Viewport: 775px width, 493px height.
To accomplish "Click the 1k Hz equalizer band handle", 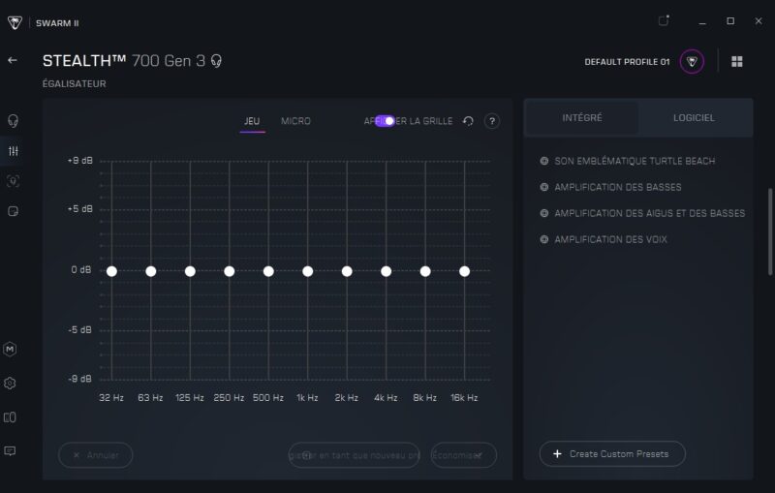I will pos(307,271).
